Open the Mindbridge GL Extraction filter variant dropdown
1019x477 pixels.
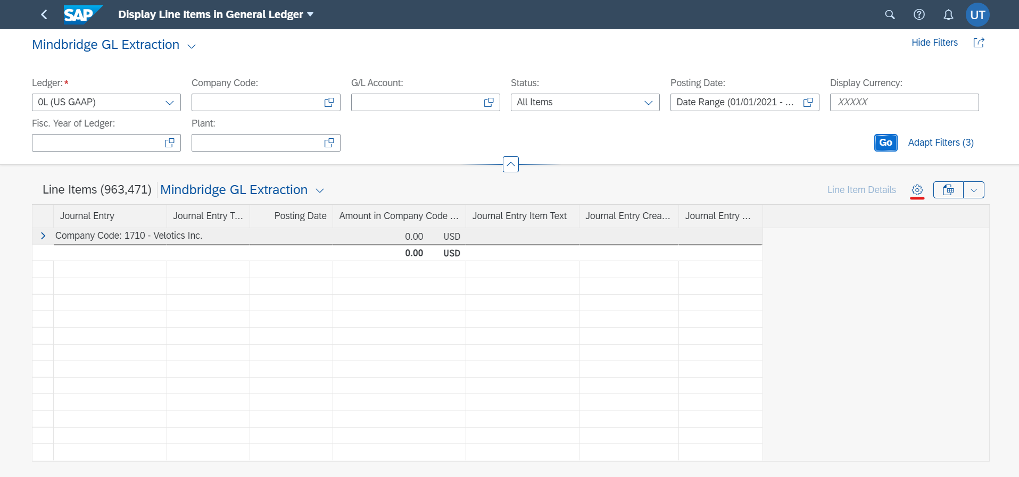tap(192, 46)
